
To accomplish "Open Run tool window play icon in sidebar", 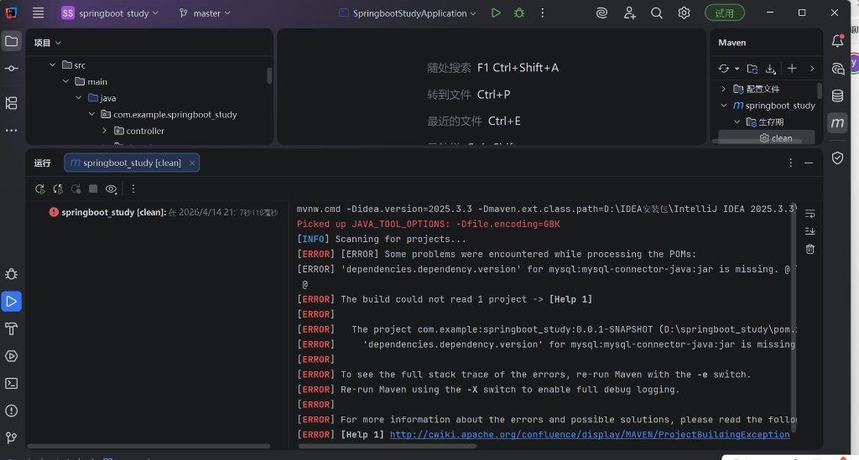I will tap(12, 302).
